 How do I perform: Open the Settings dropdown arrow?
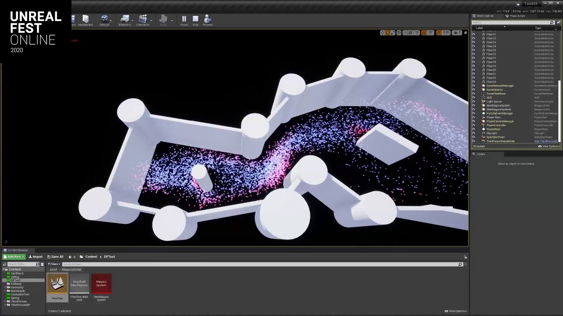point(111,20)
